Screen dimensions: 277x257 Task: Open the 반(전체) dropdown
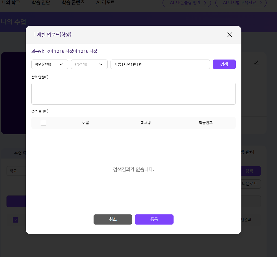point(89,64)
